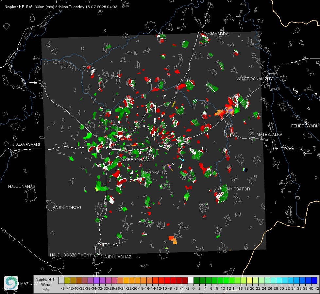This screenshot has width=320, height=294.
Task: Click the road number 37 marker
Action: click(10, 56)
